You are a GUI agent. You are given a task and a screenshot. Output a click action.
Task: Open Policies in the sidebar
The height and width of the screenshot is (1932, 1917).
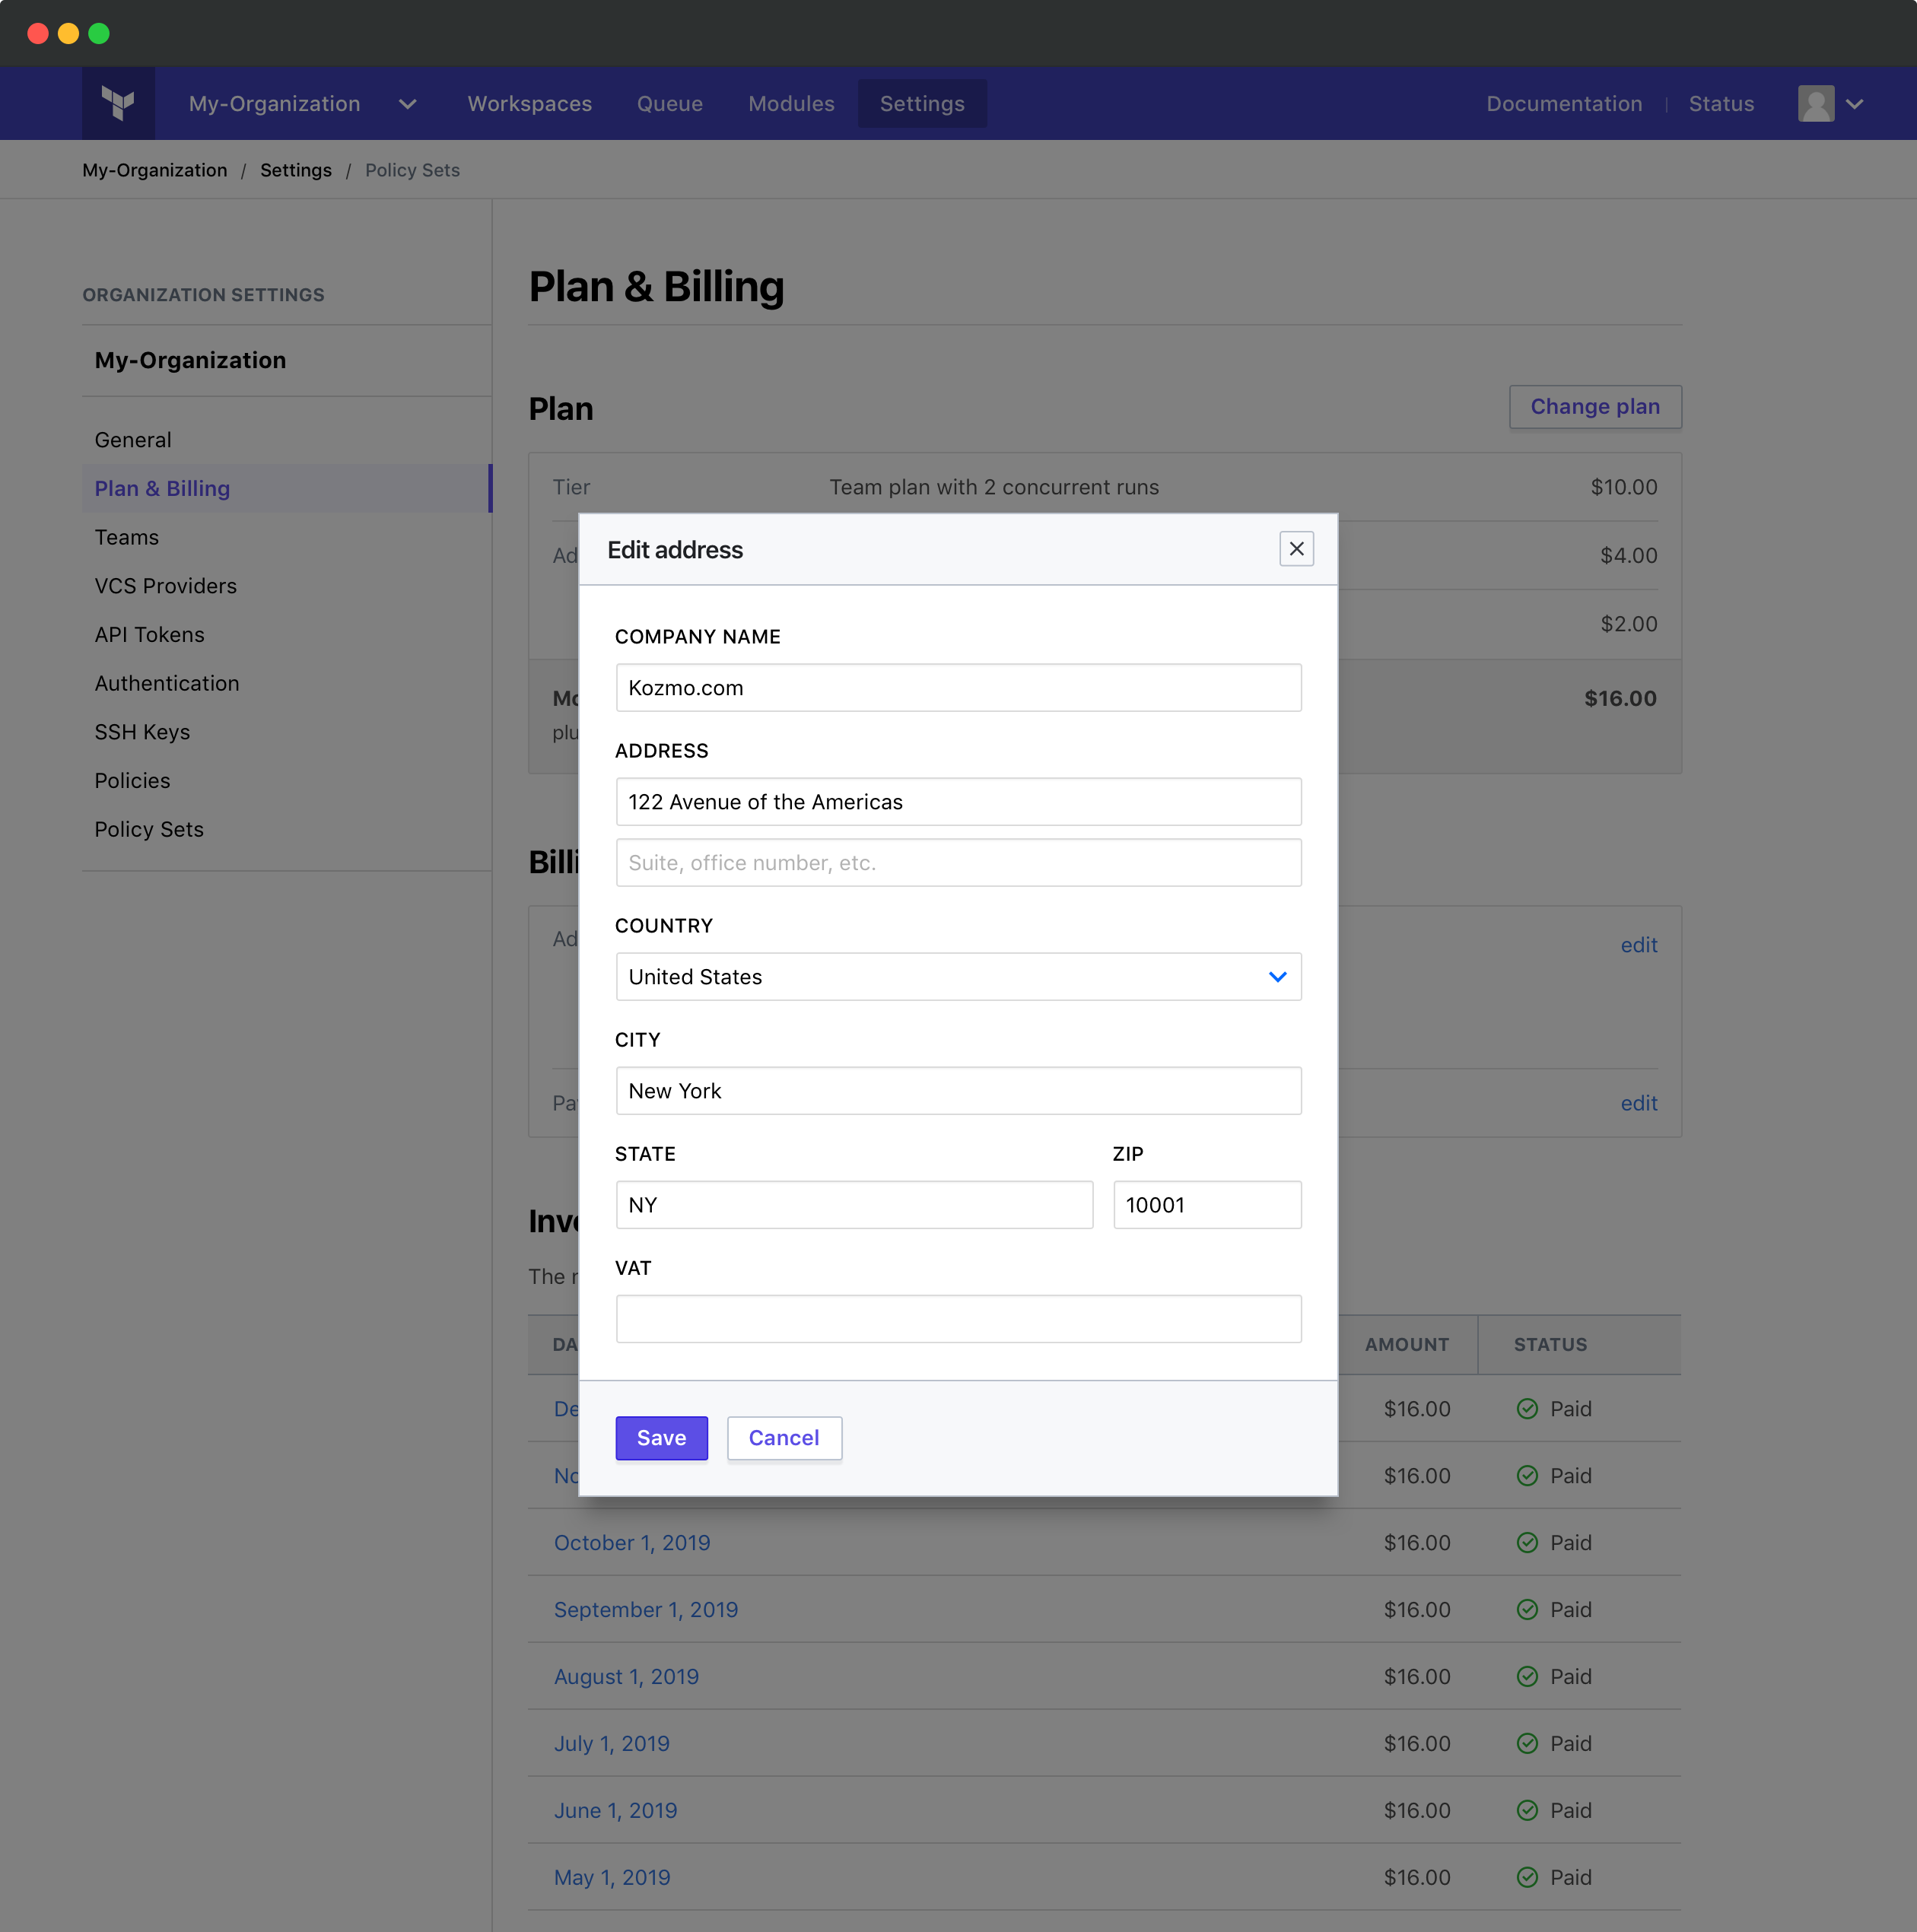click(x=132, y=781)
